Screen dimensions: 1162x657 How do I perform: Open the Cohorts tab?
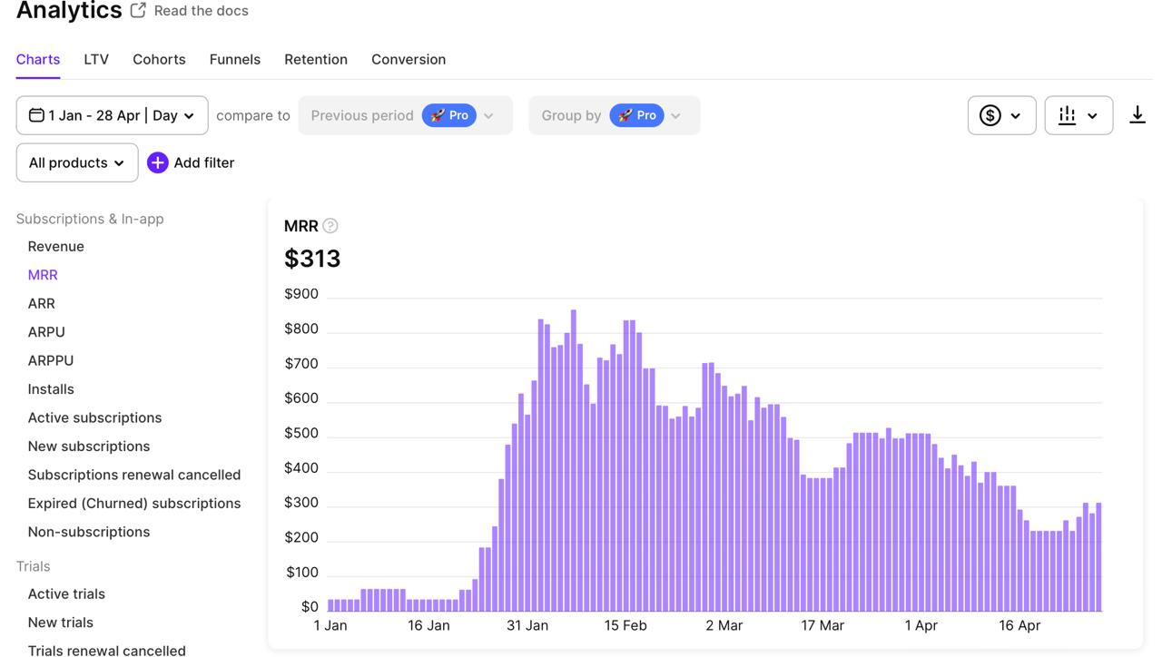point(159,59)
